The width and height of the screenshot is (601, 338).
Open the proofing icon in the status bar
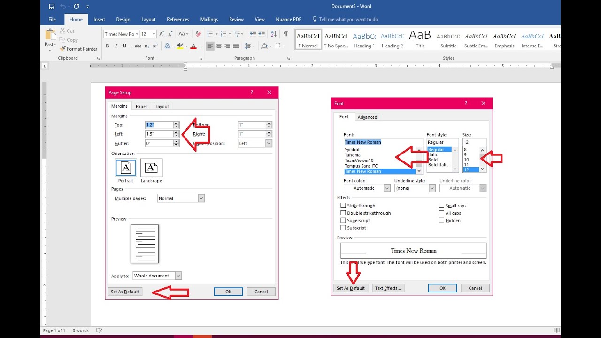(99, 330)
